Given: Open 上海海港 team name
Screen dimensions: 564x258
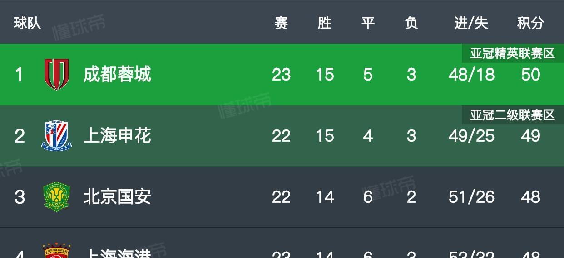Looking at the screenshot, I should pyautogui.click(x=117, y=253).
